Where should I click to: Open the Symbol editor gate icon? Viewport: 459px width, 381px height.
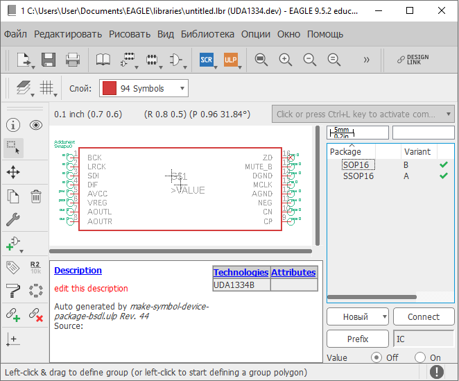coord(175,60)
